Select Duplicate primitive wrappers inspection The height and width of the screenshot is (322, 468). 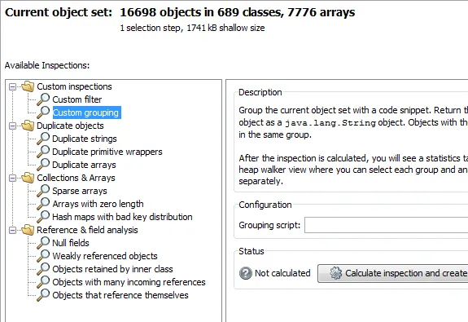[x=107, y=152]
